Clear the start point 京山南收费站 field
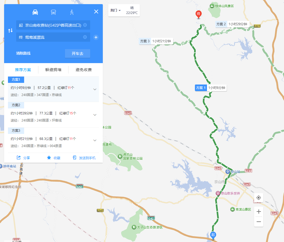Image resolution: width=284 pixels, height=242 pixels. click(85, 25)
